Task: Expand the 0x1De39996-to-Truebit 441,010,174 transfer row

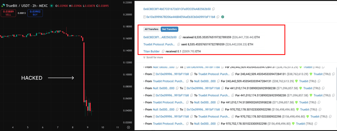Action: click(x=144, y=95)
